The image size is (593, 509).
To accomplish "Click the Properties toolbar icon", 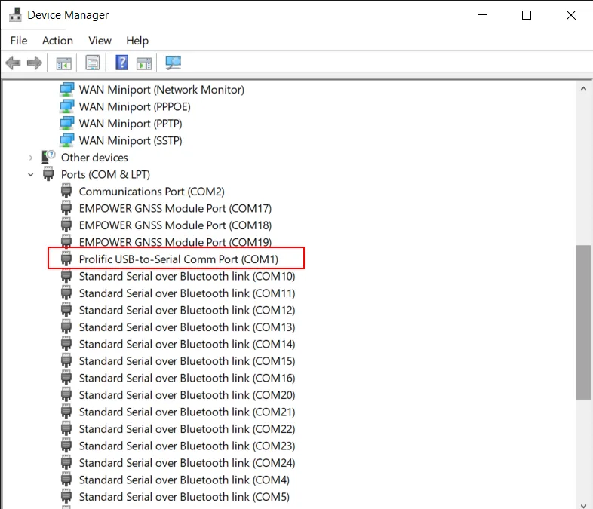I will [93, 63].
